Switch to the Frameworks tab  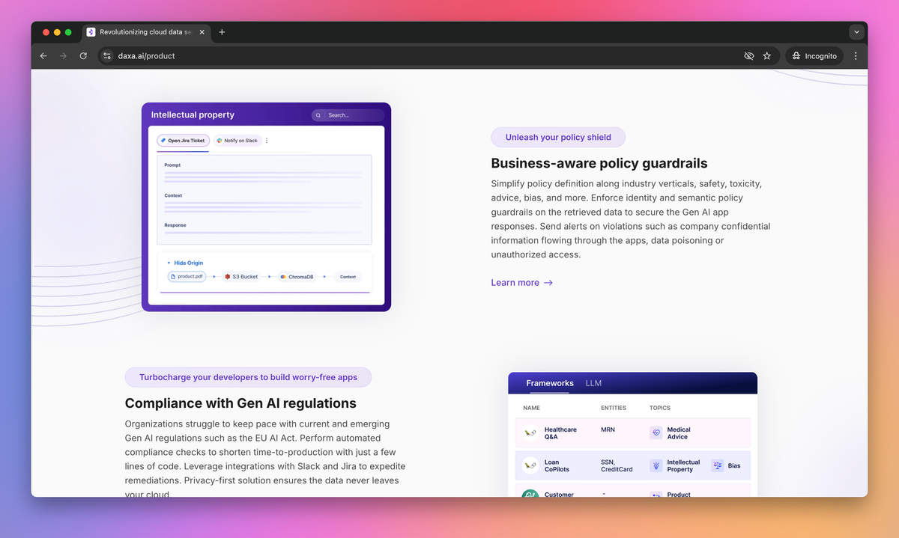coord(550,383)
